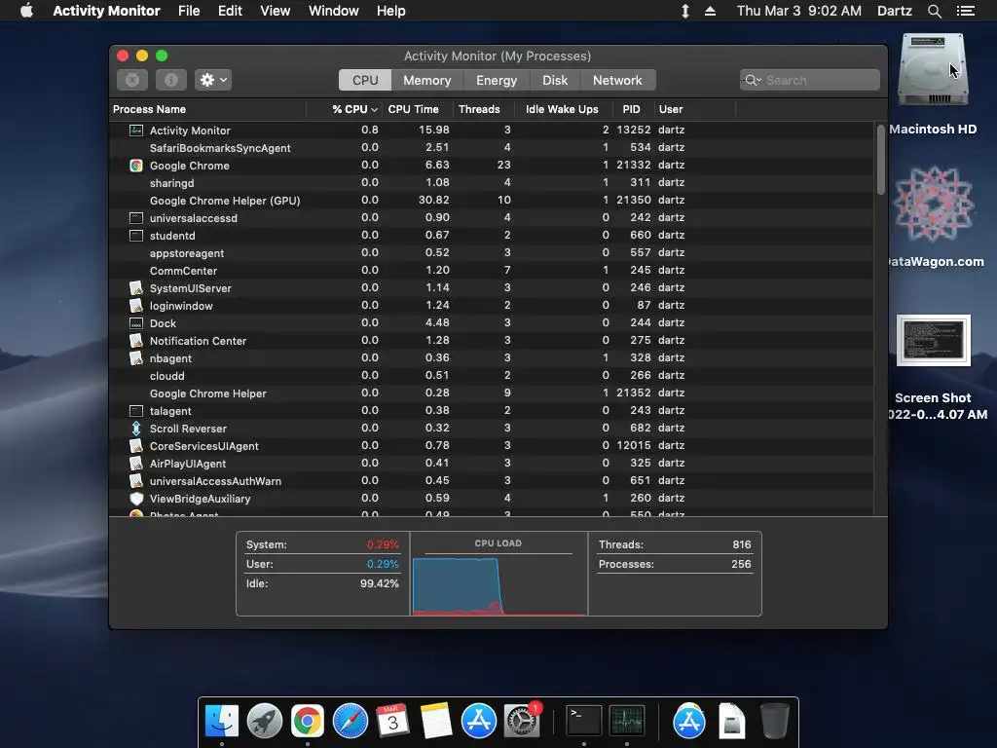Select the appstoreagent process row

(x=492, y=253)
